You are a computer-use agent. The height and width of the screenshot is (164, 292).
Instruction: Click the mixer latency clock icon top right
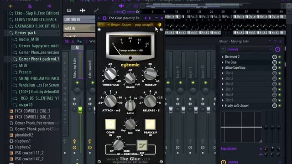click(x=277, y=49)
